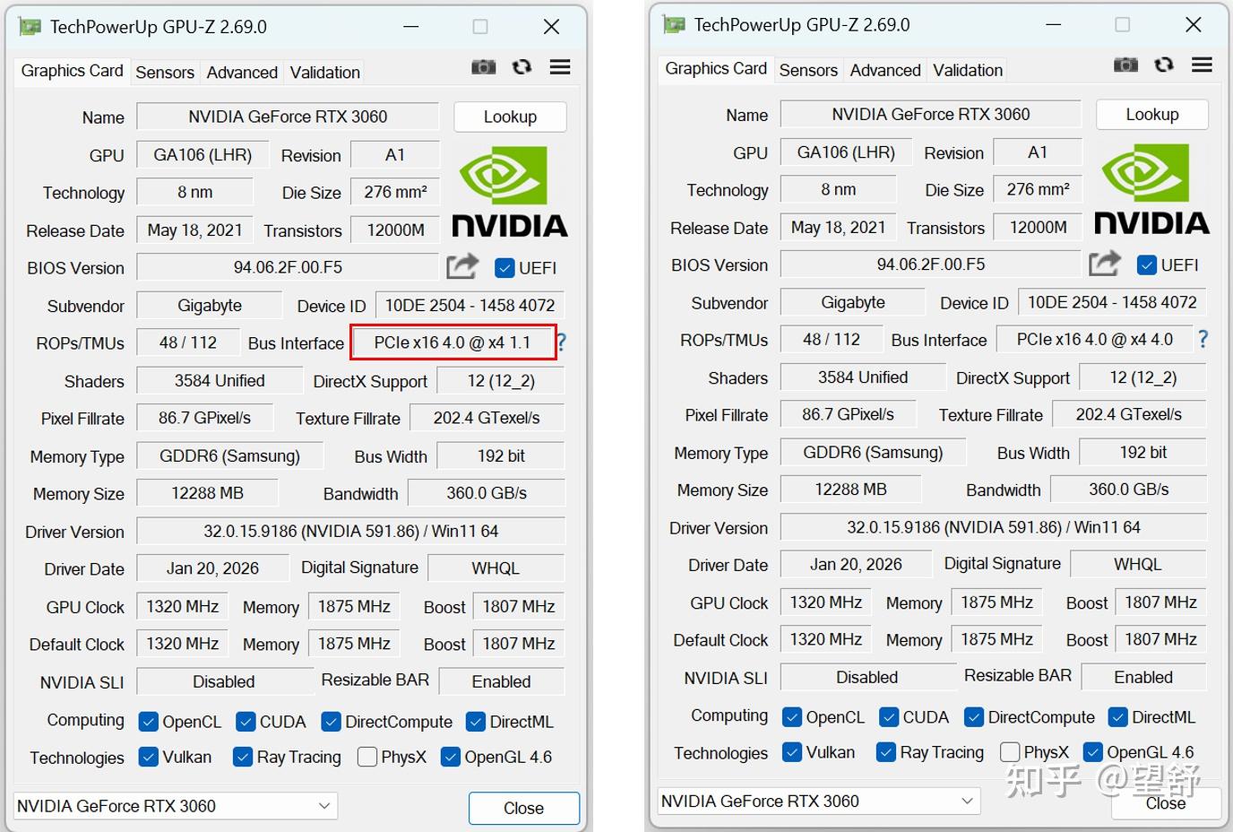Switch to Validation tab in right window
This screenshot has width=1233, height=832.
968,70
